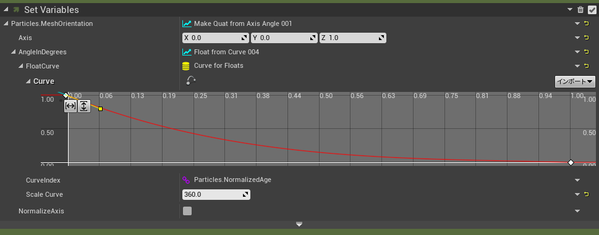This screenshot has width=599, height=235.
Task: Select the yellow tangent handle on the curve
Action: click(x=101, y=109)
